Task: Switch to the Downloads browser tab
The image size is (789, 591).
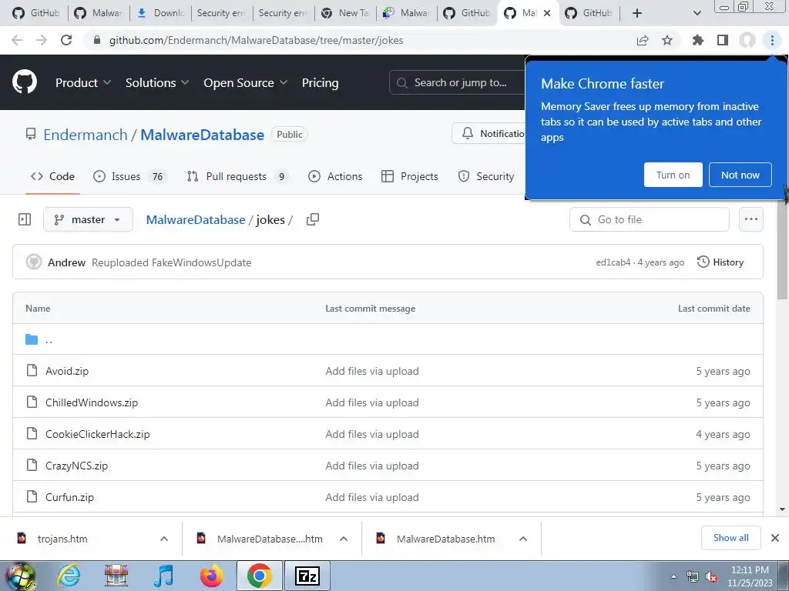Action: (160, 13)
